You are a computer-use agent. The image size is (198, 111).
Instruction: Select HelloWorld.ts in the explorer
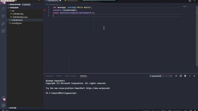(17, 20)
